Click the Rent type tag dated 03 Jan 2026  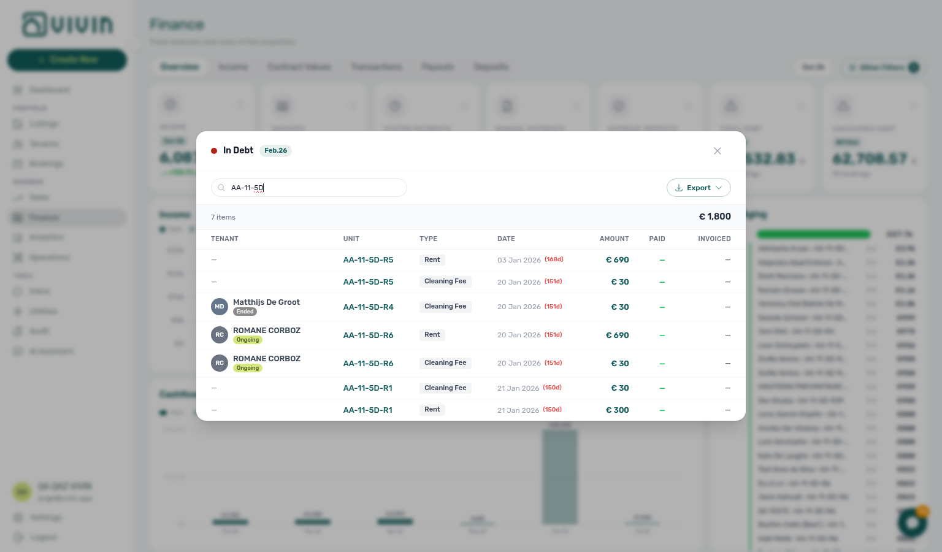point(432,260)
